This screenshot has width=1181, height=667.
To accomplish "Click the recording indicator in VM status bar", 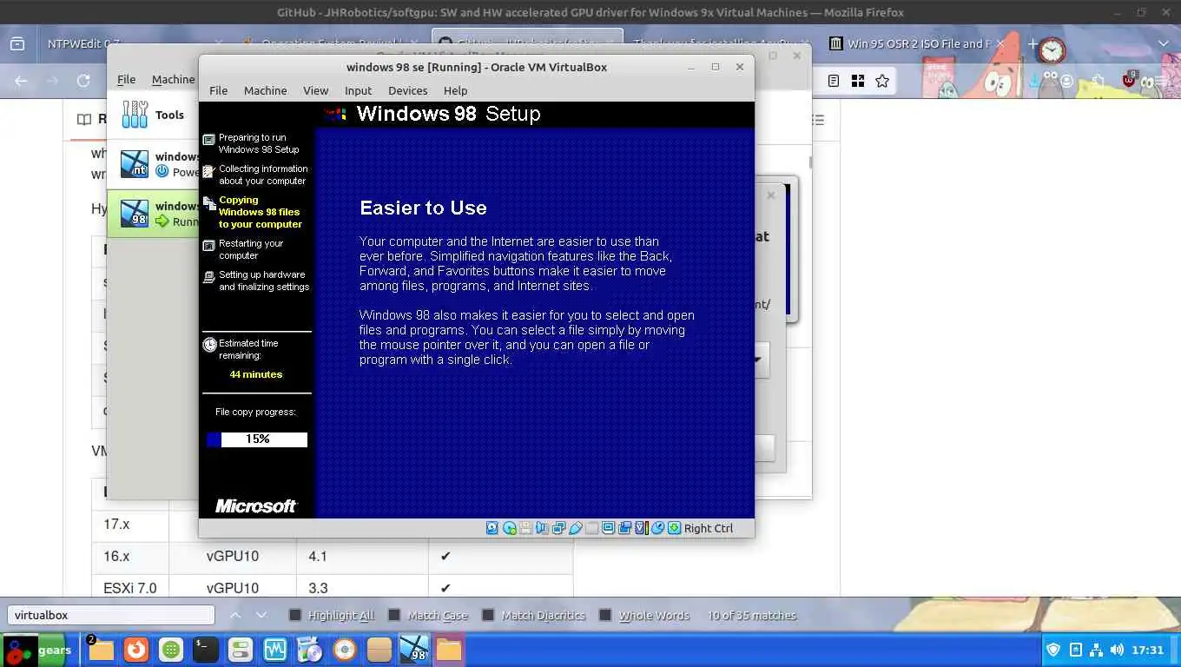I will click(624, 528).
